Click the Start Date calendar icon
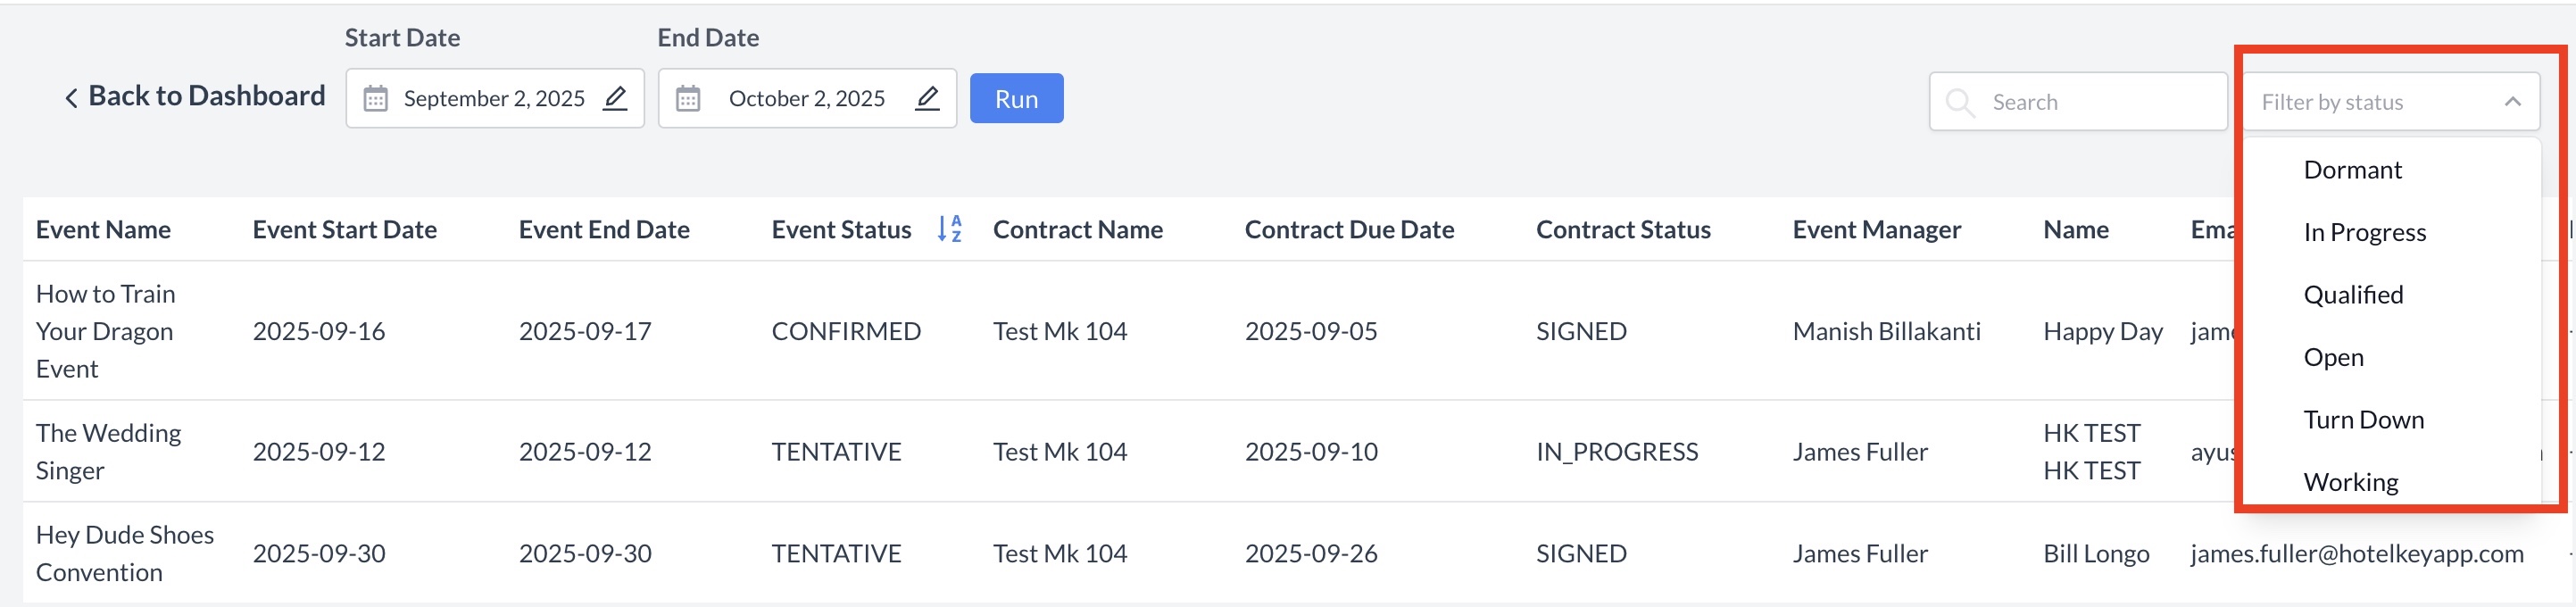The height and width of the screenshot is (607, 2576). coord(375,99)
